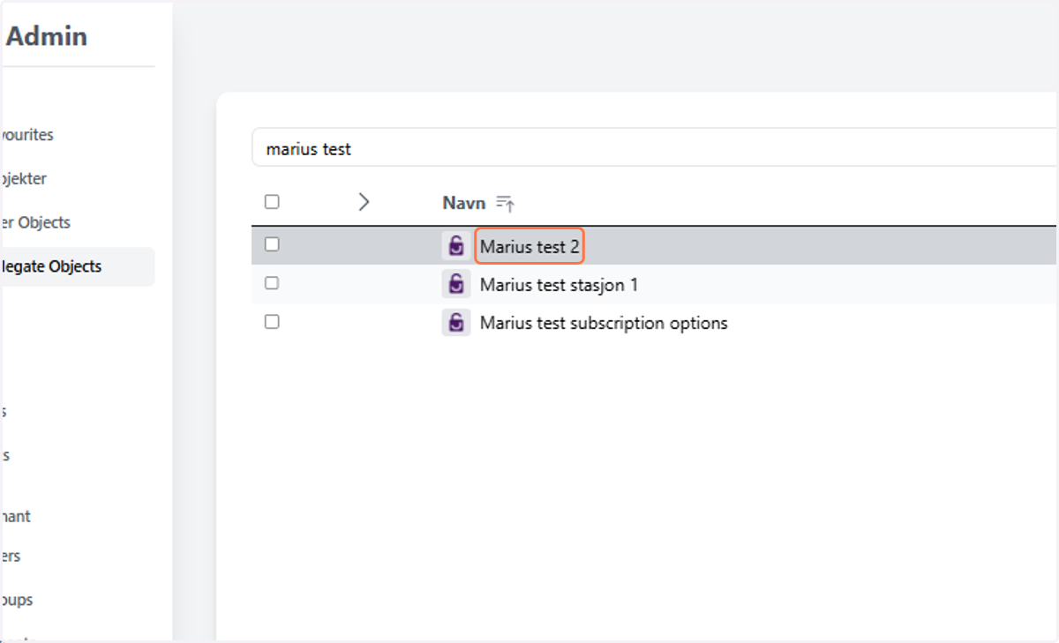Check the box for Marius test subscription options
This screenshot has width=1059, height=643.
[272, 322]
